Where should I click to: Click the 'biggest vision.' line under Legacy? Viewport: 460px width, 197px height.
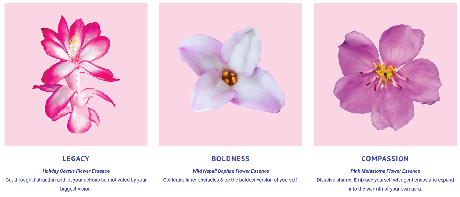[76, 189]
